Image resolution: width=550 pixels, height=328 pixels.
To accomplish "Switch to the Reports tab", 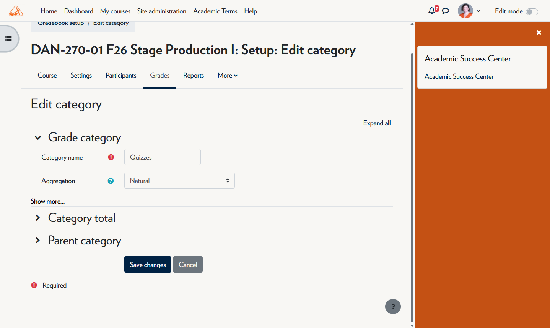I will [194, 75].
